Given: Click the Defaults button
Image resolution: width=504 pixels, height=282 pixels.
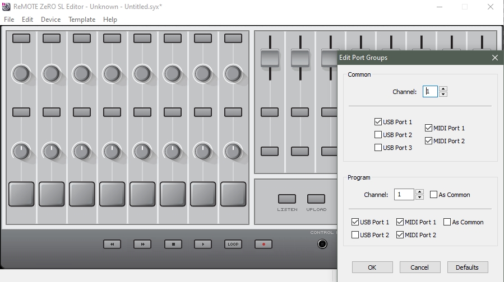Looking at the screenshot, I should (468, 267).
